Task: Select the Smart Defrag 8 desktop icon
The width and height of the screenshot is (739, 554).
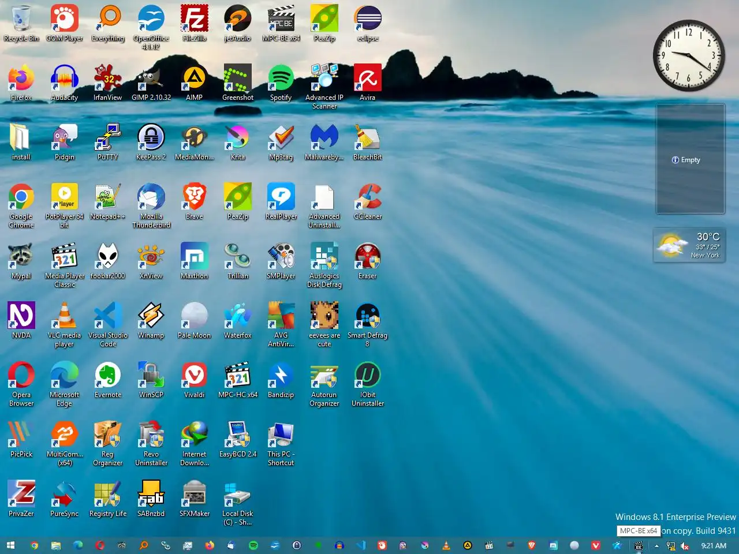Action: (x=368, y=324)
